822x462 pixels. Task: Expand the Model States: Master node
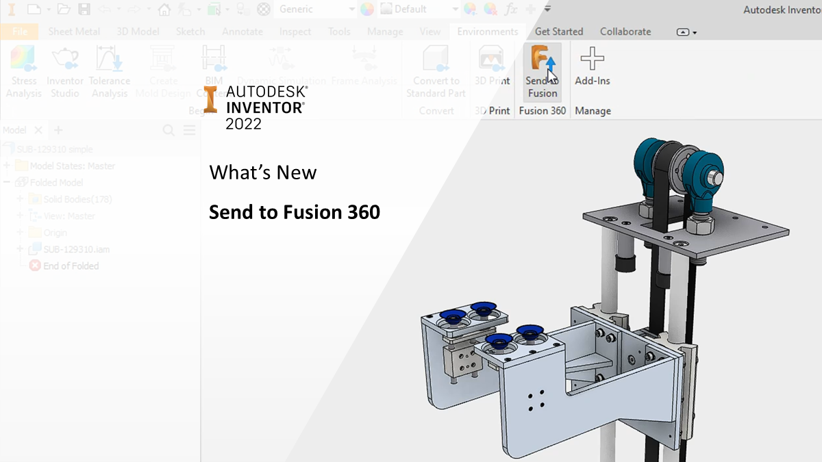[8, 166]
